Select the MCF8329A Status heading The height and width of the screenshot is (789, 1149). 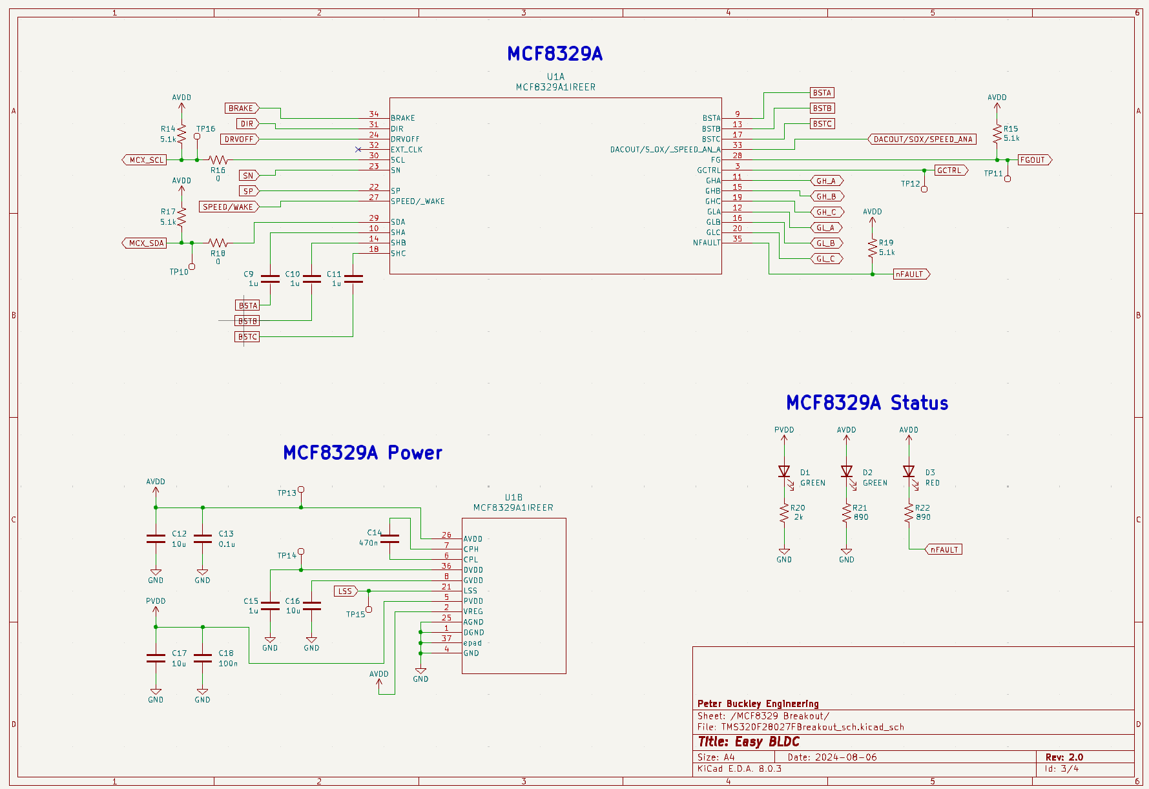pos(867,403)
